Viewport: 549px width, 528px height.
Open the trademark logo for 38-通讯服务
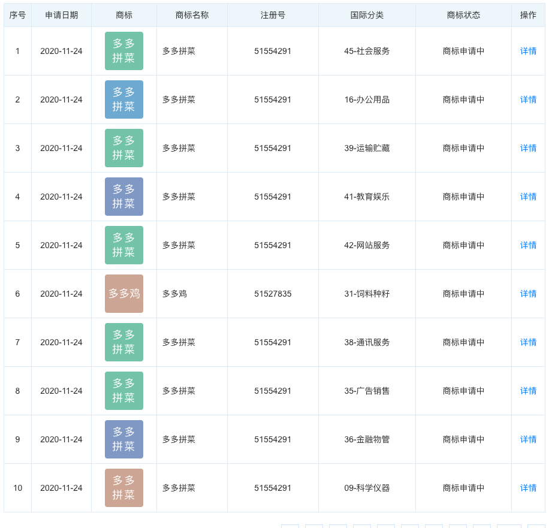(x=124, y=342)
